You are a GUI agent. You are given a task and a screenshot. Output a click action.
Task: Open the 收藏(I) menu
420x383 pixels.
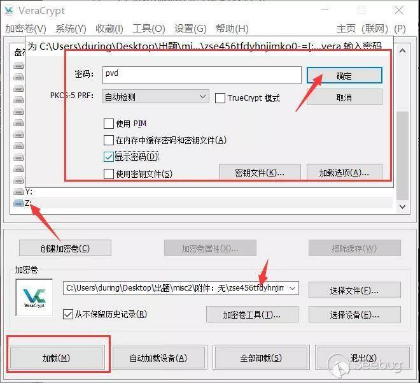109,29
